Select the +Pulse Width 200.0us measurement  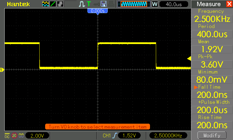[x=212, y=107]
